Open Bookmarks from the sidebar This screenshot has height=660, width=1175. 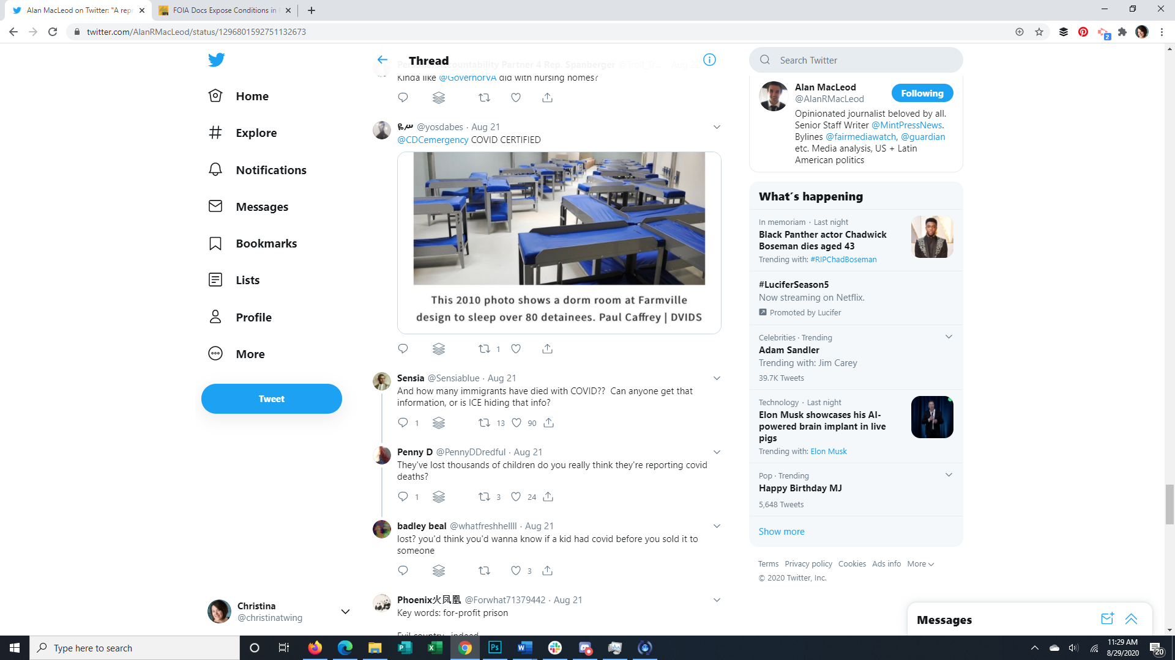(215, 243)
